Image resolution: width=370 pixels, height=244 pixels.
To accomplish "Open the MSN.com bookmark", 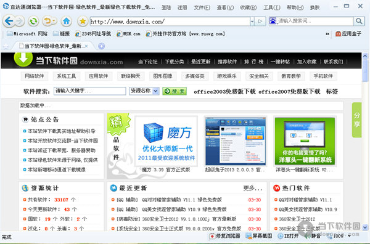I will click(129, 34).
